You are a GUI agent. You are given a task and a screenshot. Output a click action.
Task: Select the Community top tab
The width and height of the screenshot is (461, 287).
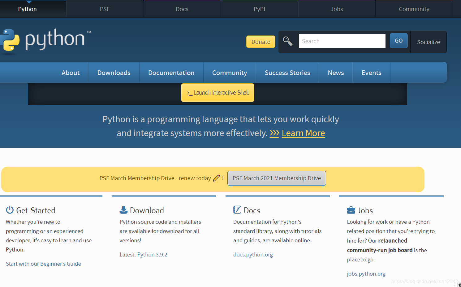pyautogui.click(x=414, y=9)
